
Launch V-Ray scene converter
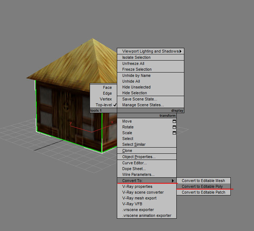pos(147,192)
